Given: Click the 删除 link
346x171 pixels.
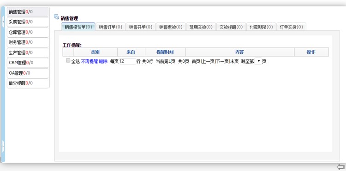Looking at the screenshot, I should 103,61.
